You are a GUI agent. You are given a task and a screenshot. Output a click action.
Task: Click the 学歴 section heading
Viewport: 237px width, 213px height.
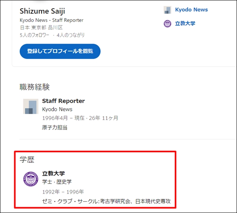coord(27,160)
